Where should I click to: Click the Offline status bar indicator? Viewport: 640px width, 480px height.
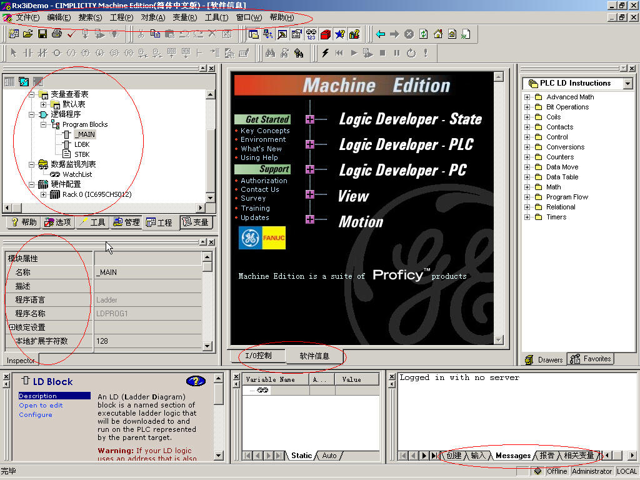(x=557, y=471)
